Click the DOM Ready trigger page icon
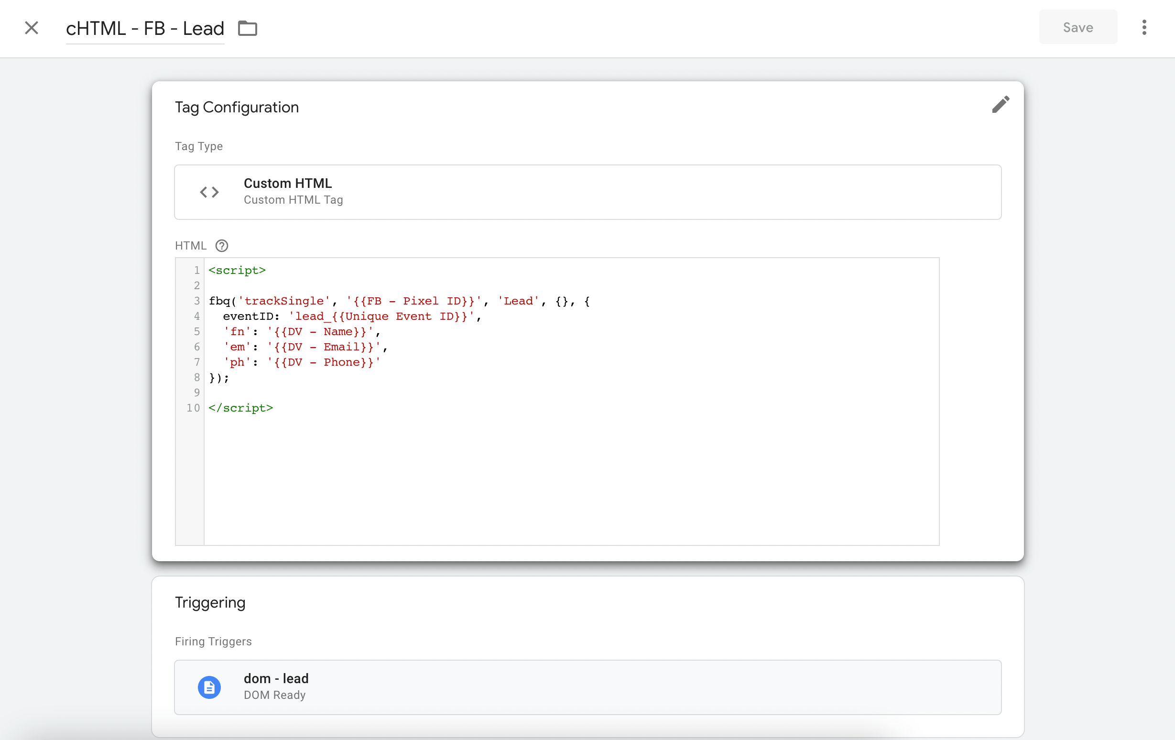1175x740 pixels. click(x=209, y=687)
